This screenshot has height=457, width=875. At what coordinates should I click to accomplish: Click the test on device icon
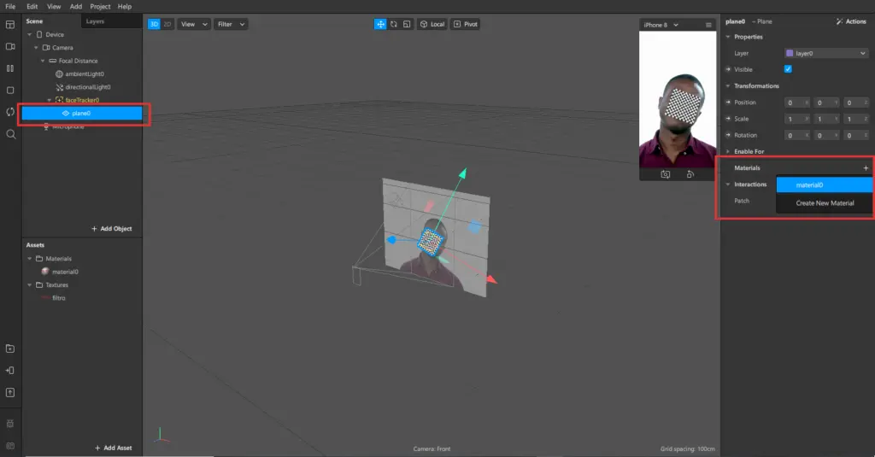[x=10, y=370]
